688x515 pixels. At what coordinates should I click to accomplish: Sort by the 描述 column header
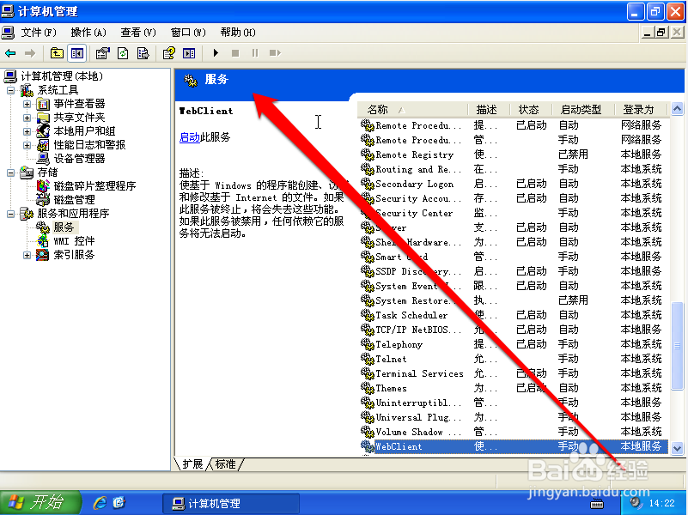[489, 110]
